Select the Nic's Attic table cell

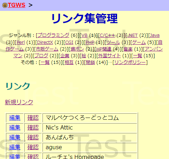[x=90, y=127]
